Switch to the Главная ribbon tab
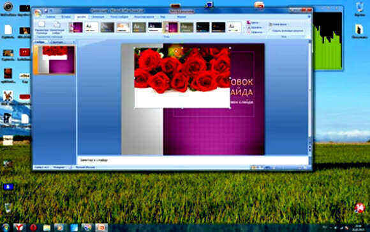370x232 pixels. (x=50, y=17)
